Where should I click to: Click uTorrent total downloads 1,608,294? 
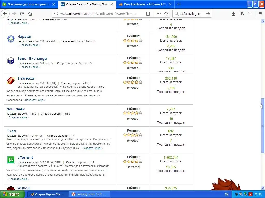pyautogui.click(x=171, y=158)
